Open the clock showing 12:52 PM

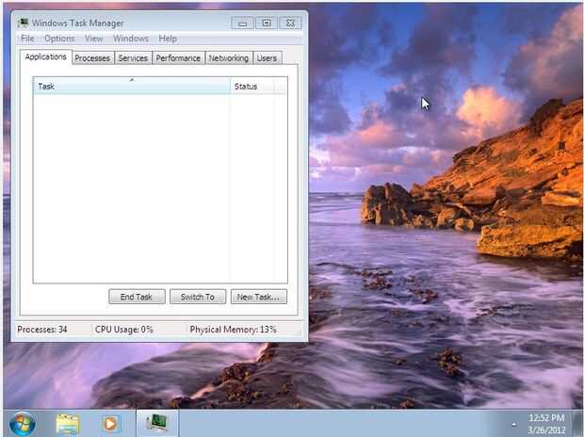546,424
